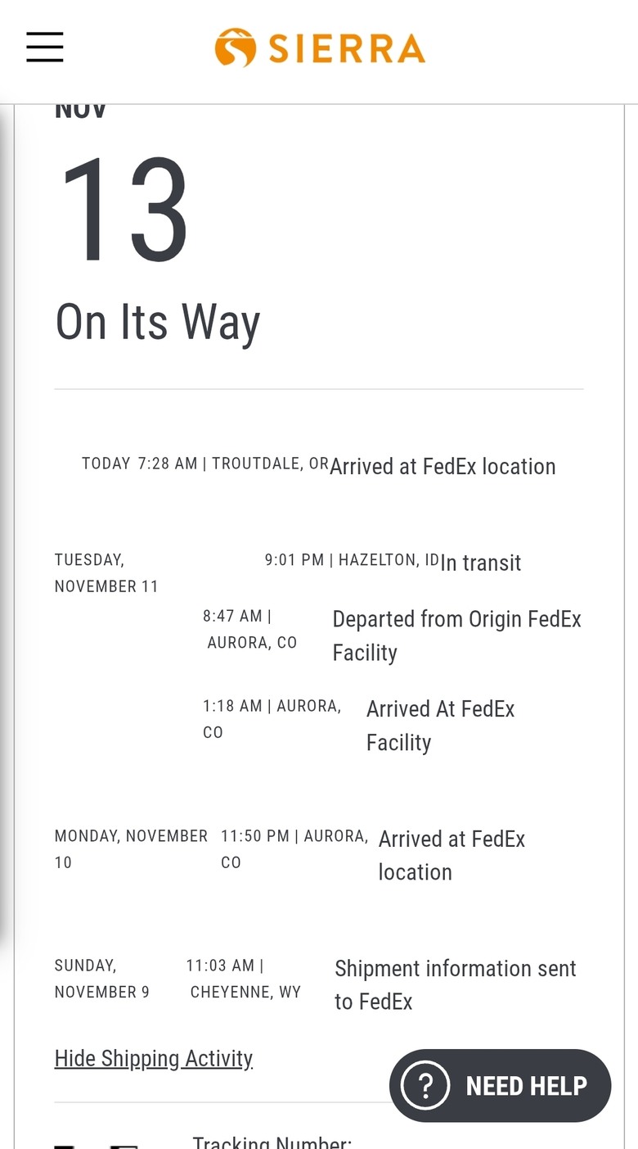
Task: Click the partially visible FedEx carrier logo
Action: 98,1144
